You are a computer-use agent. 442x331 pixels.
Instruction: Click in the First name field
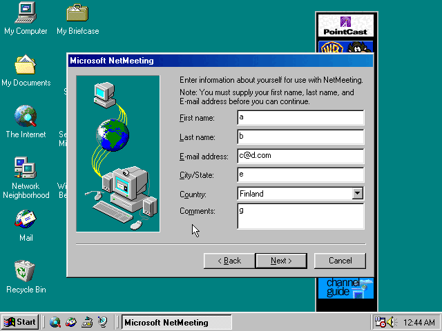[x=301, y=118]
